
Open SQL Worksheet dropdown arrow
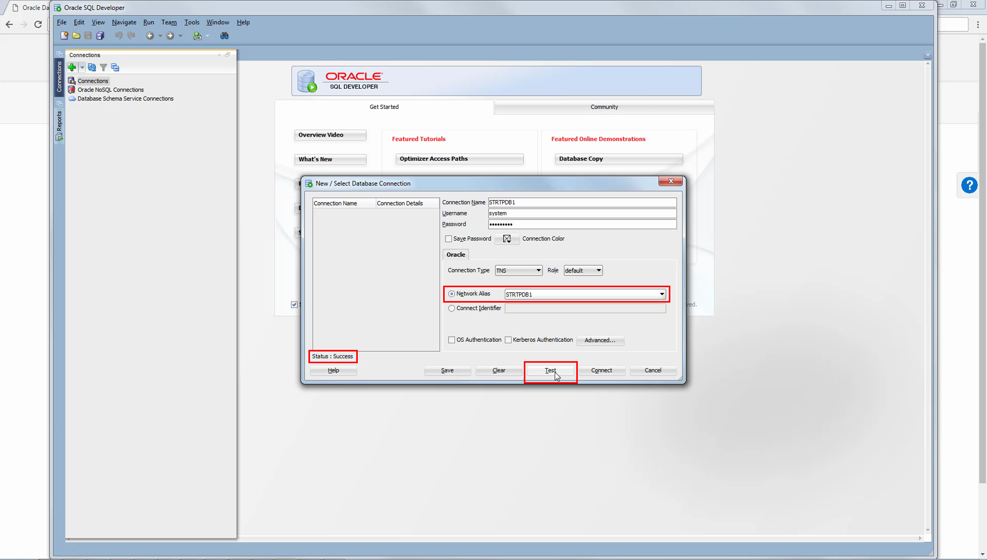(x=207, y=36)
